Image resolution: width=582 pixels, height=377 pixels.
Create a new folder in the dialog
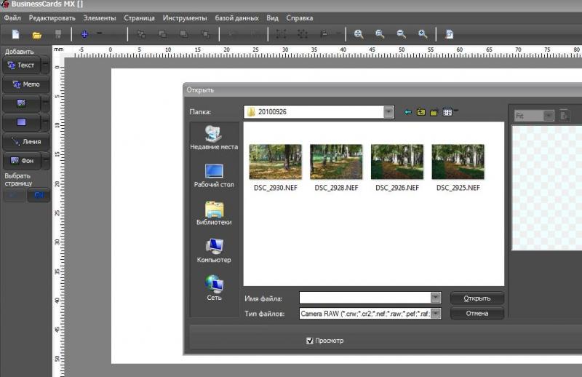(x=434, y=112)
